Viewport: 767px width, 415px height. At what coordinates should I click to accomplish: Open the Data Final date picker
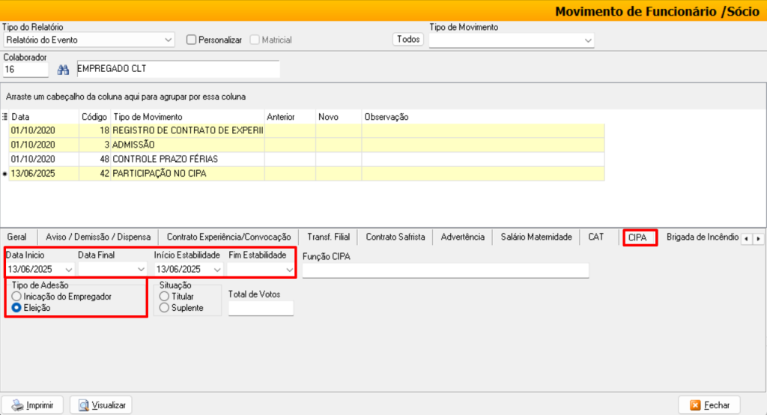coord(141,269)
